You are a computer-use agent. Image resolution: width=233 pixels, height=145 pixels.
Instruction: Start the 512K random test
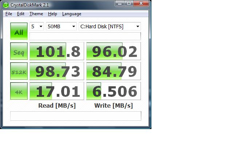tap(19, 71)
